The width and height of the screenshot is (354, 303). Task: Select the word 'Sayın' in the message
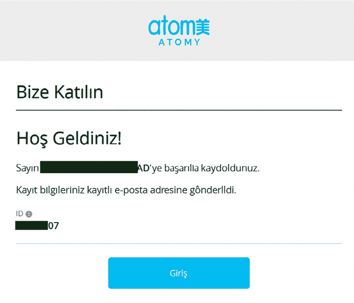pos(27,168)
